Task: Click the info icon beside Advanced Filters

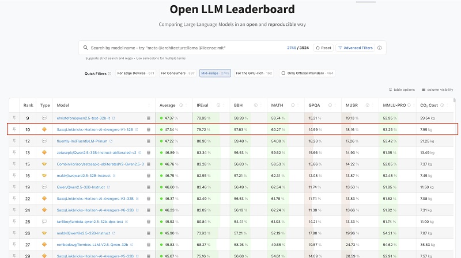Action: pos(379,48)
